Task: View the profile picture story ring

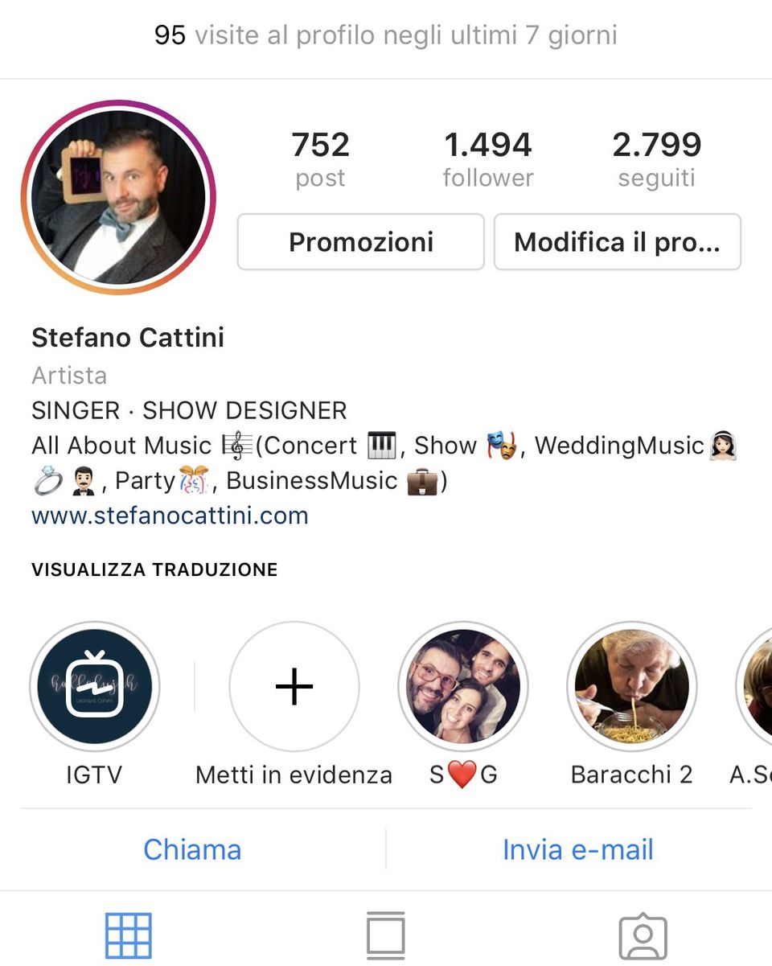Action: tap(119, 198)
